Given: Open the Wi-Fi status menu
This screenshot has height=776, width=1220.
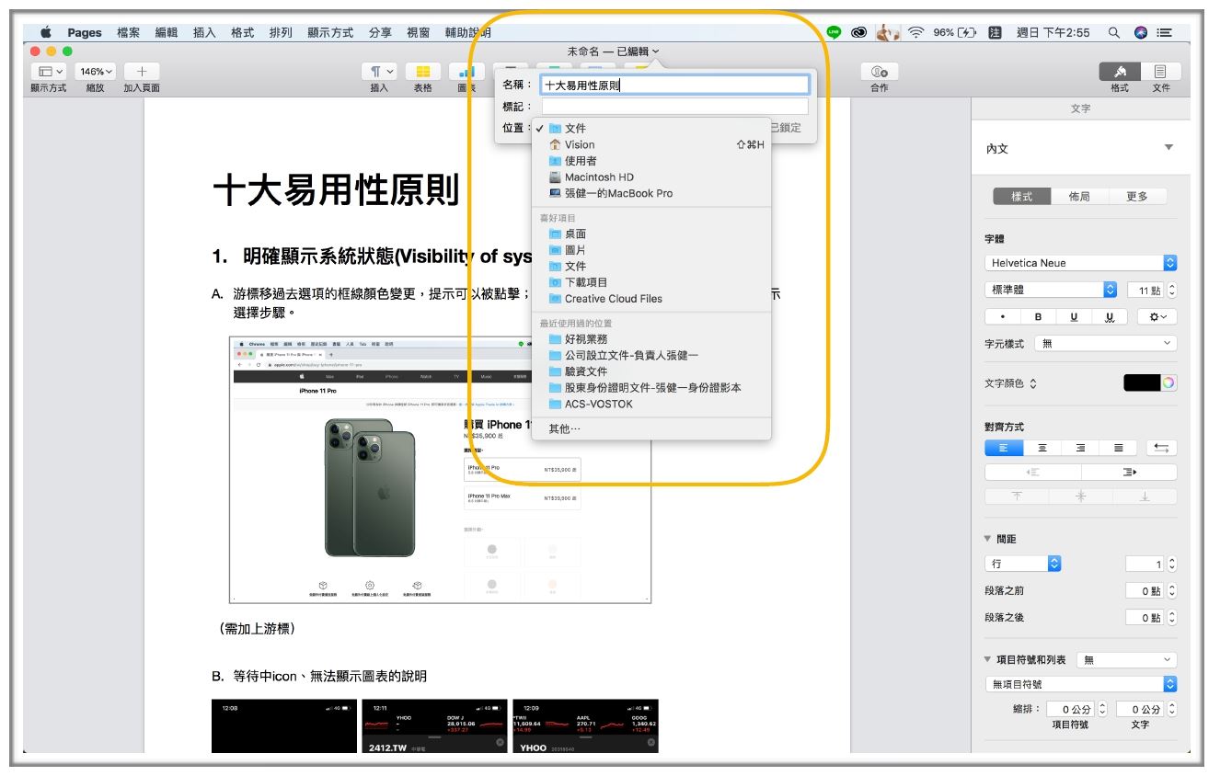Looking at the screenshot, I should point(916,32).
